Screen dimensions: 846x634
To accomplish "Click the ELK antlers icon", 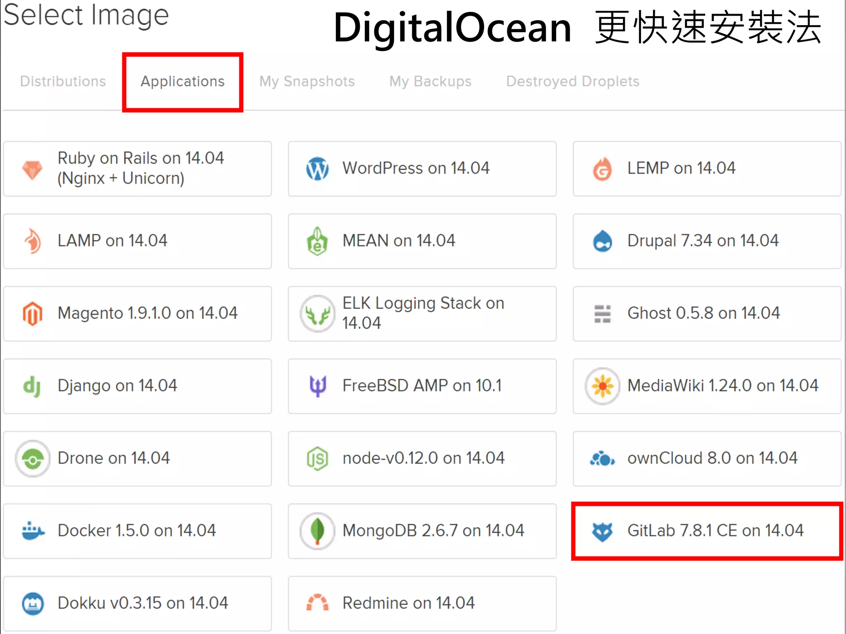I will 317,313.
